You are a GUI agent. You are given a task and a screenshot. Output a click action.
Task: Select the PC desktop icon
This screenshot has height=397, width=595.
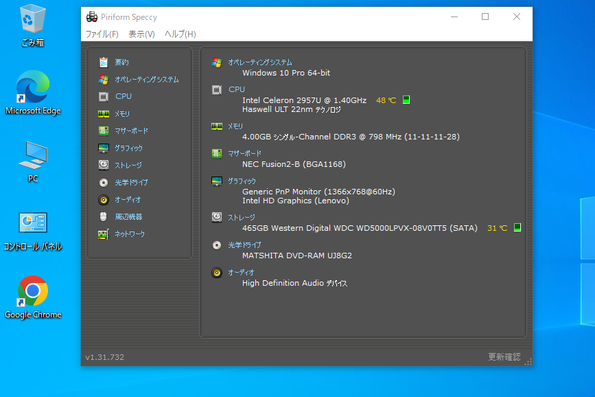(33, 162)
